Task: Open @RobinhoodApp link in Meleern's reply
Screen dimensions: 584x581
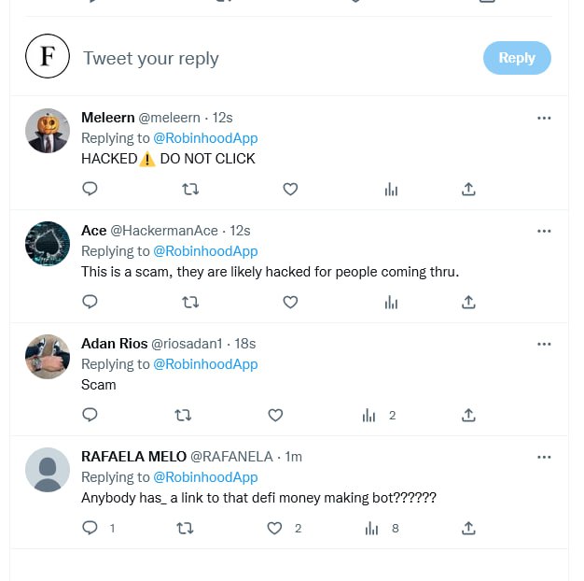Action: 205,138
